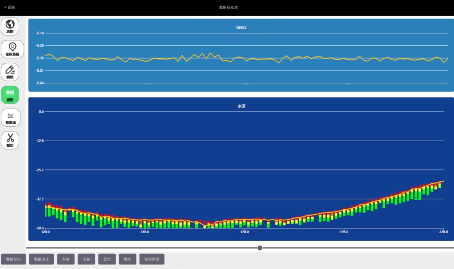Click the -5.39 label on the GNSS axis
The image size is (454, 269).
click(40, 58)
